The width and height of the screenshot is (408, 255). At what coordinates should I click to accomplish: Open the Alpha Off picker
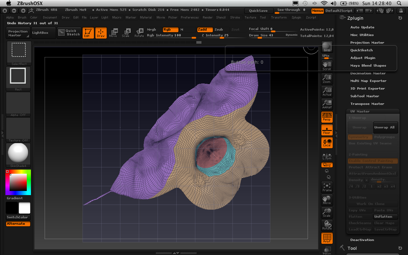click(18, 104)
